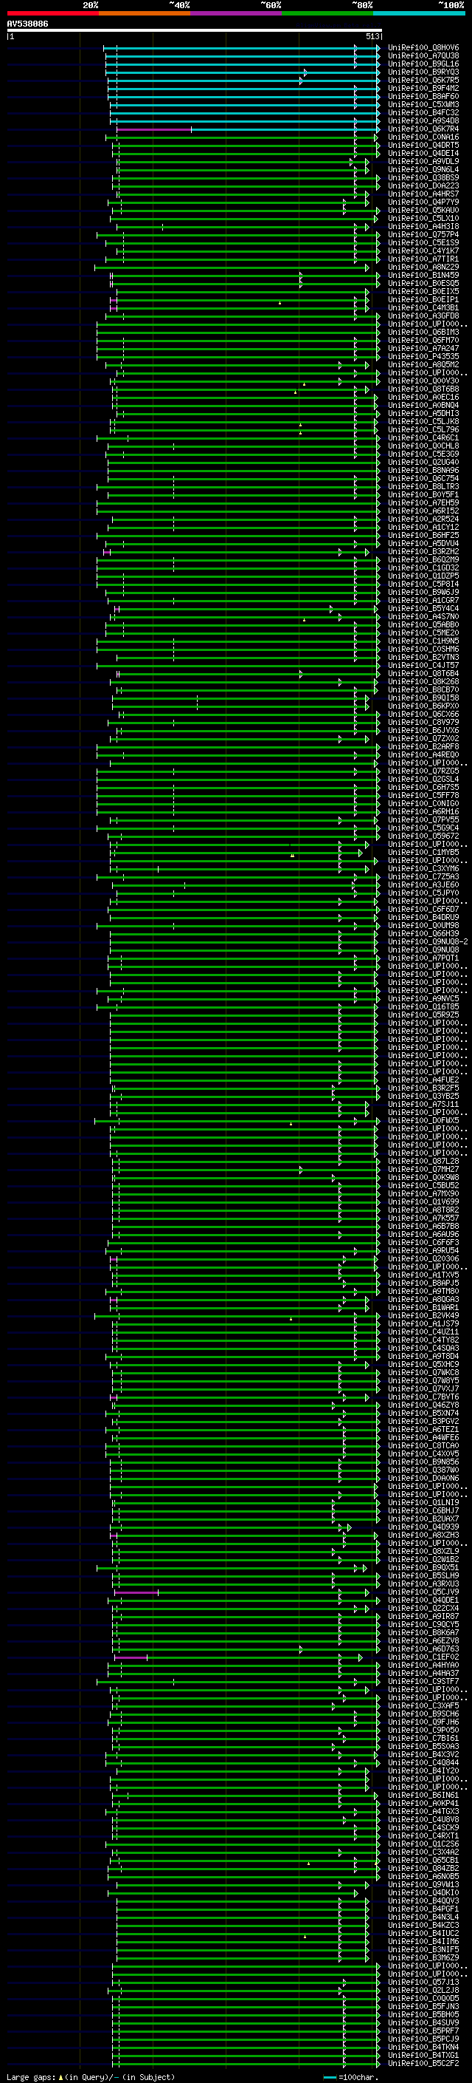
Task: Select the UniRef100_A7SJ11 label
Action: [x=423, y=1104]
